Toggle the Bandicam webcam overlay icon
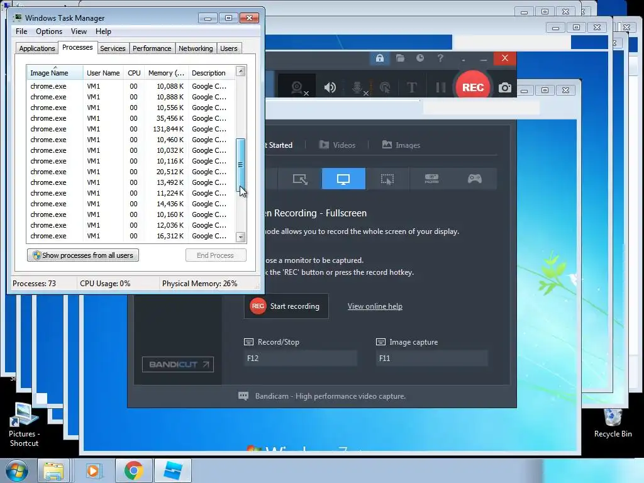 click(297, 87)
